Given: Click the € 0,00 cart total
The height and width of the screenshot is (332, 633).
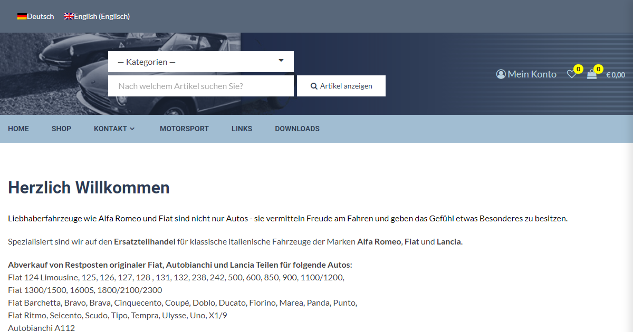Looking at the screenshot, I should pos(615,75).
